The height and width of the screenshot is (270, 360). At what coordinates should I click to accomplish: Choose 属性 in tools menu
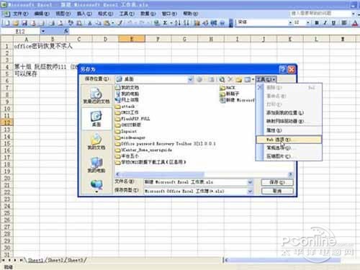289,130
